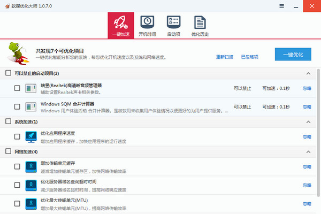Click 可加速：0.1秒 in Realtek row
Image resolution: width=321 pixels, height=214 pixels.
click(276, 88)
